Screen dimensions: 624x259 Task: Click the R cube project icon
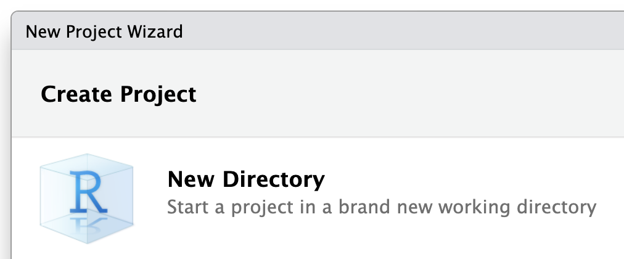click(87, 198)
